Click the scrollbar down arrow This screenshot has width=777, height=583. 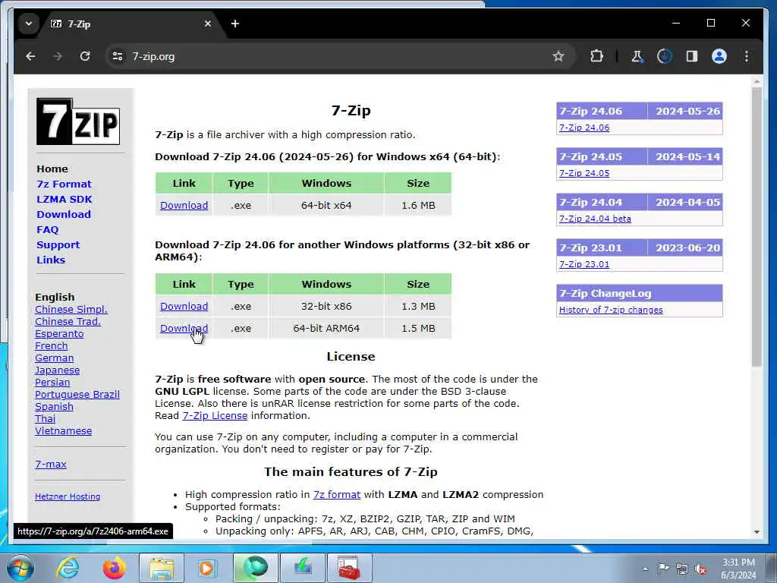(757, 531)
